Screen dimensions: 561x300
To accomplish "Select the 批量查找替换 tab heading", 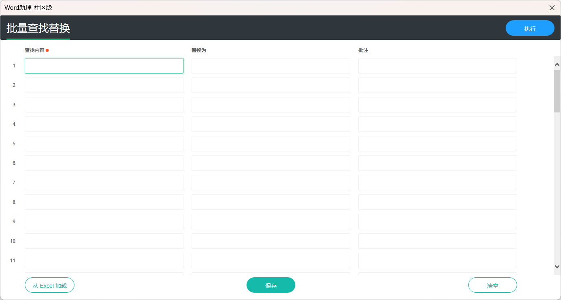I will point(38,28).
